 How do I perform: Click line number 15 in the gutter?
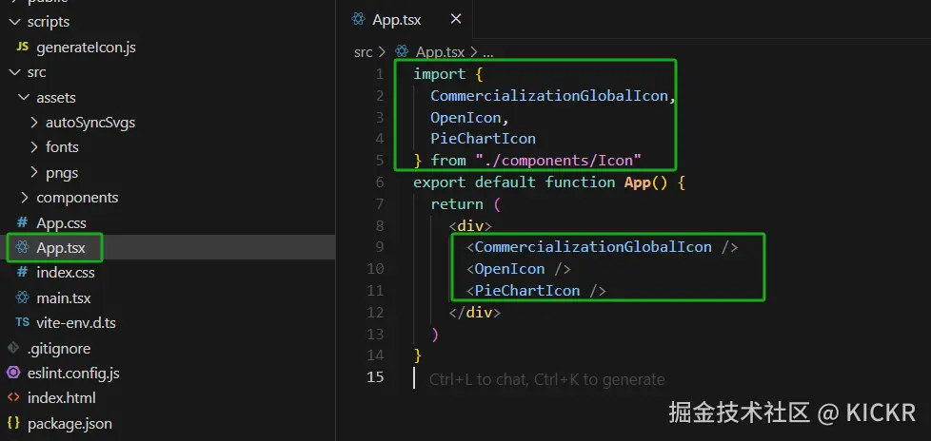click(x=375, y=377)
